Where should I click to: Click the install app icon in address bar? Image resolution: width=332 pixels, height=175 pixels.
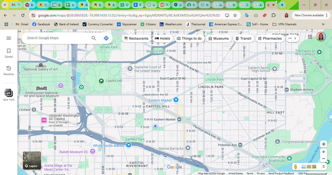(x=227, y=15)
